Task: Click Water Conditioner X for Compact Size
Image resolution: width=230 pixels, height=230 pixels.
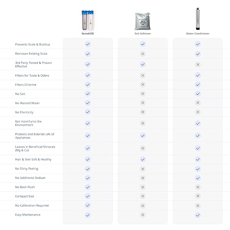Action: point(198,196)
